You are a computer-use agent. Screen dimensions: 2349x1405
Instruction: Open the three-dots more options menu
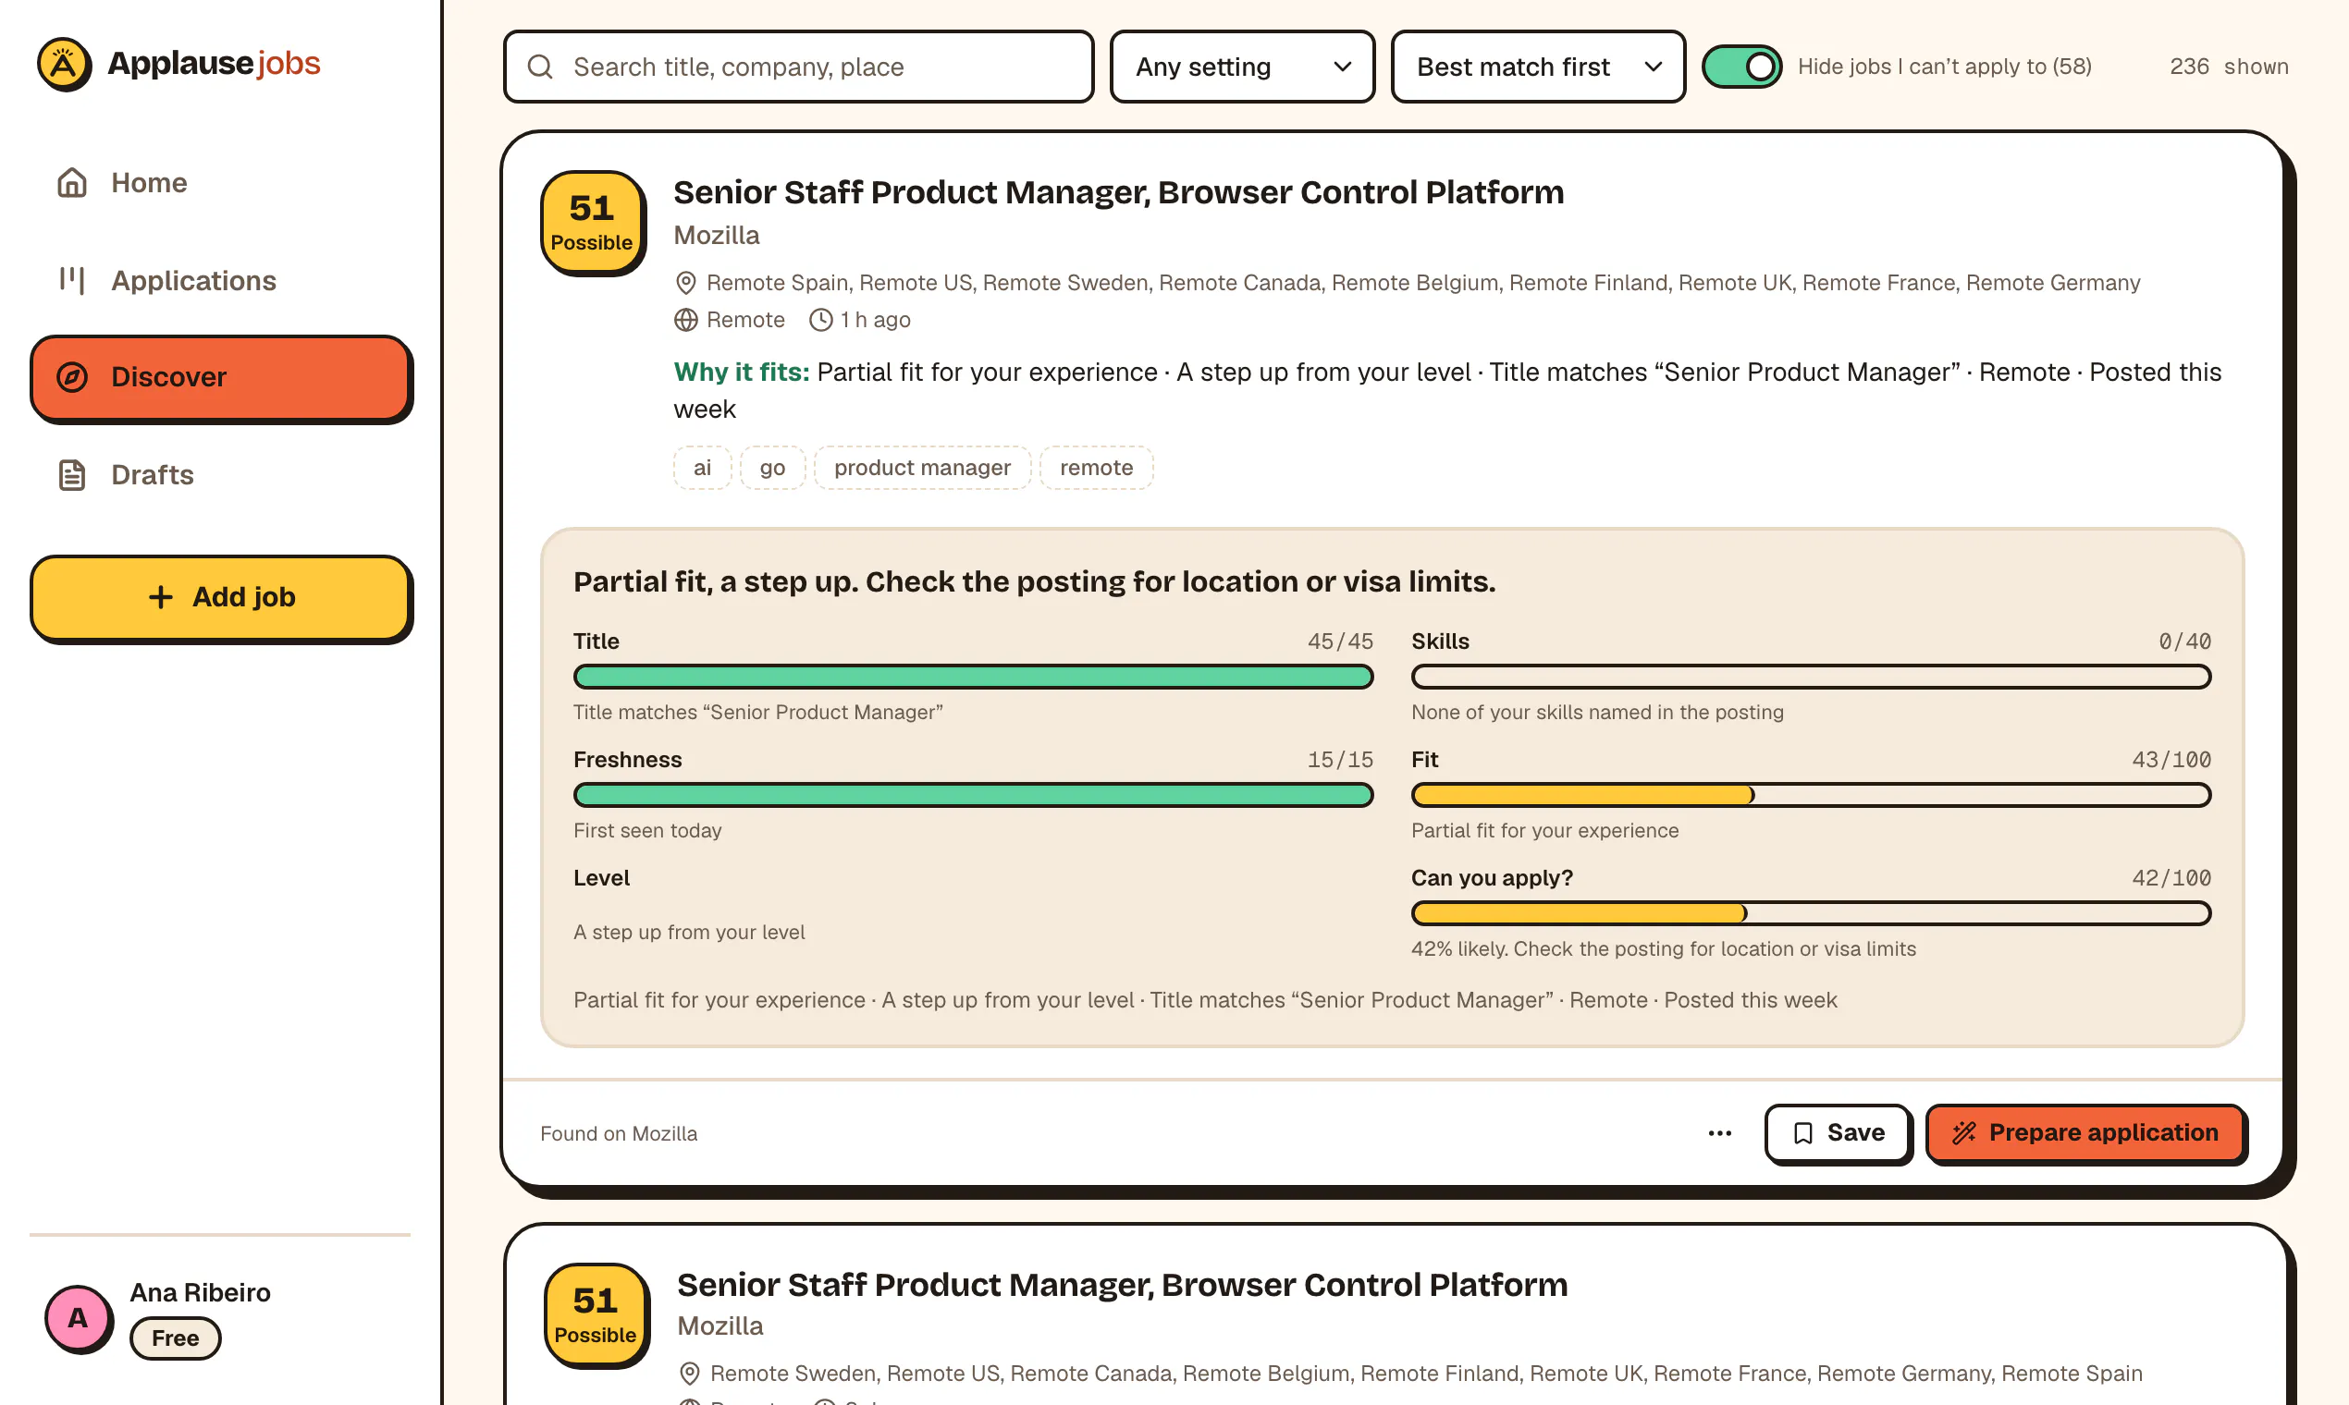(x=1720, y=1133)
